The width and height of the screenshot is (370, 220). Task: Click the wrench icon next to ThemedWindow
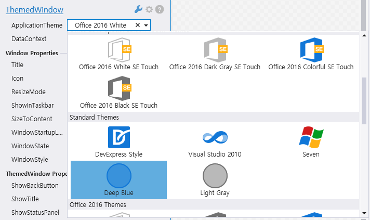pyautogui.click(x=138, y=9)
